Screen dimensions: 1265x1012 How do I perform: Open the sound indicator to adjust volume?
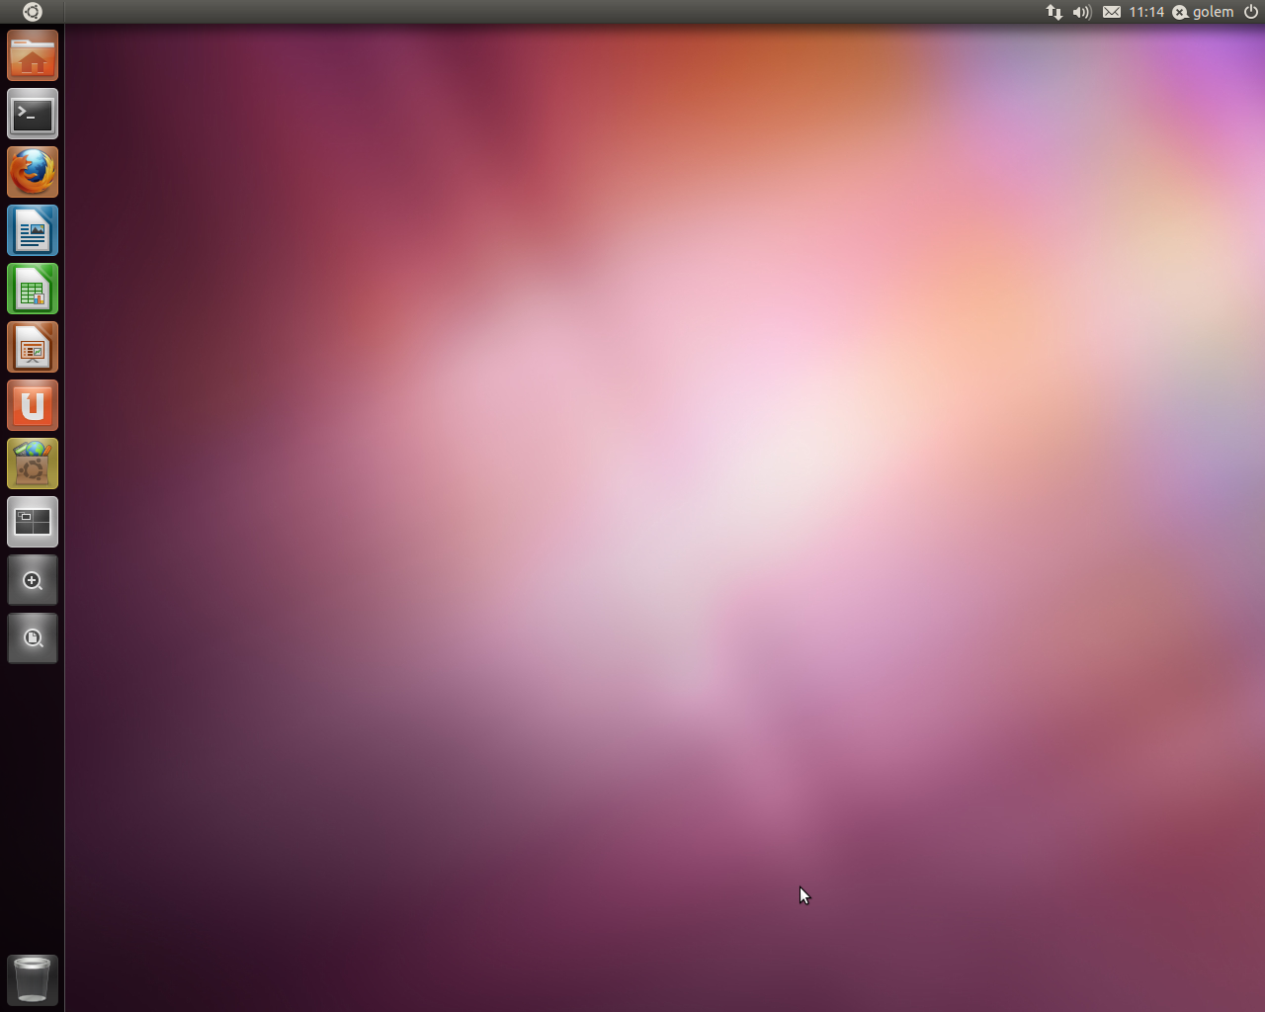click(x=1081, y=12)
